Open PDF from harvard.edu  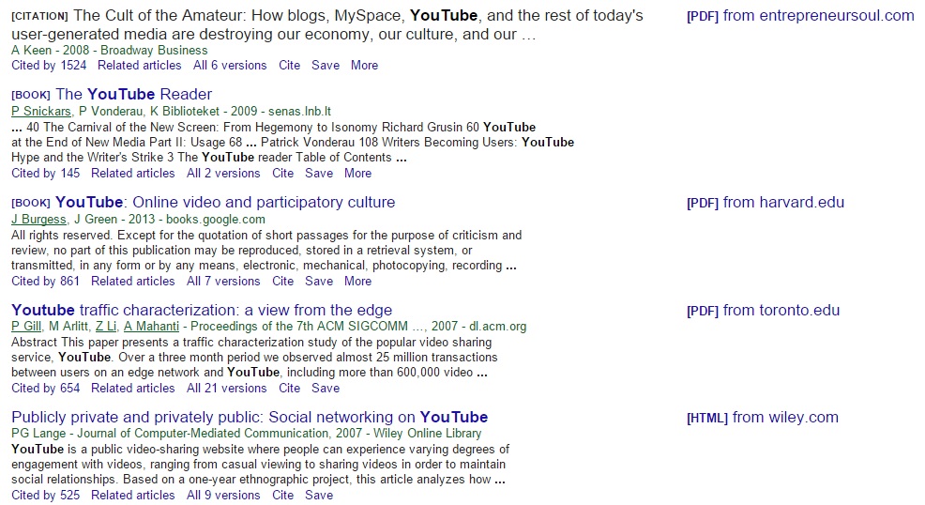pyautogui.click(x=766, y=203)
